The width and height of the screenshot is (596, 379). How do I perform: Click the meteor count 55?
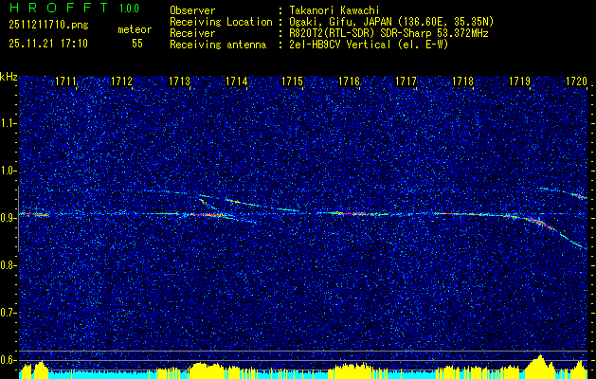click(137, 44)
